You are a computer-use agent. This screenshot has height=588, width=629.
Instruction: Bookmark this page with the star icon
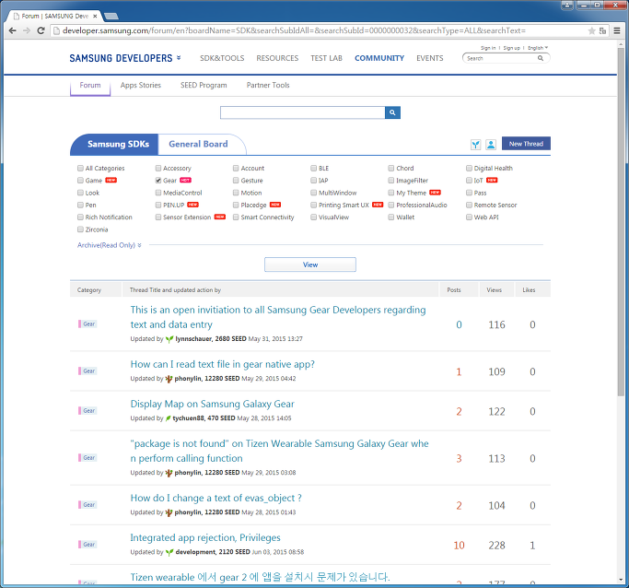coord(591,31)
